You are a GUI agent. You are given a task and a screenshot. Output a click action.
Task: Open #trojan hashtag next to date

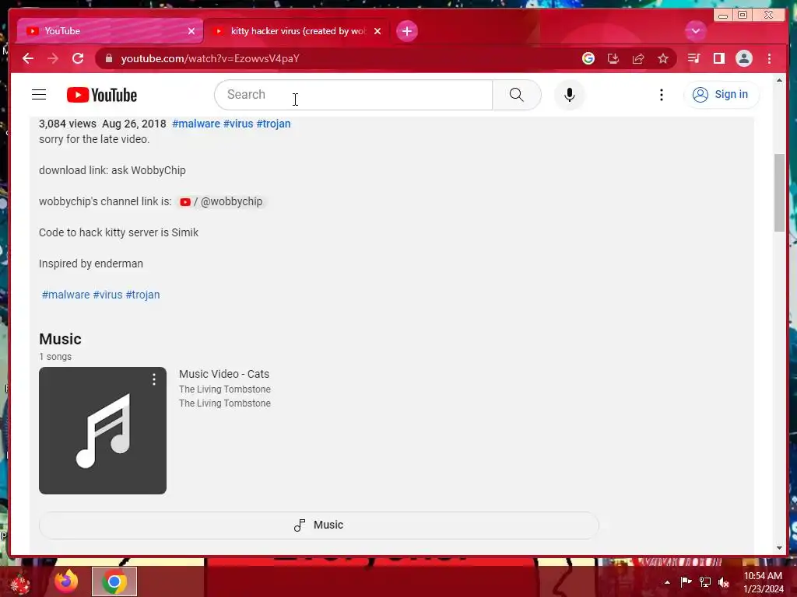273,124
